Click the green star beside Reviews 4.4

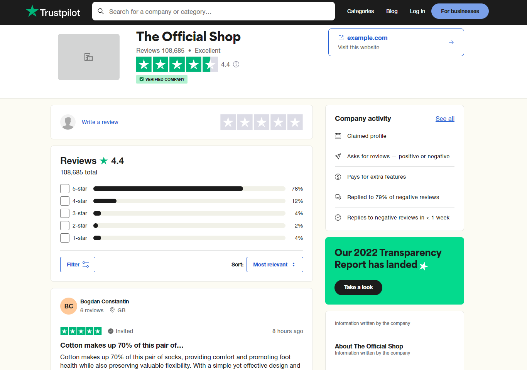tap(104, 161)
